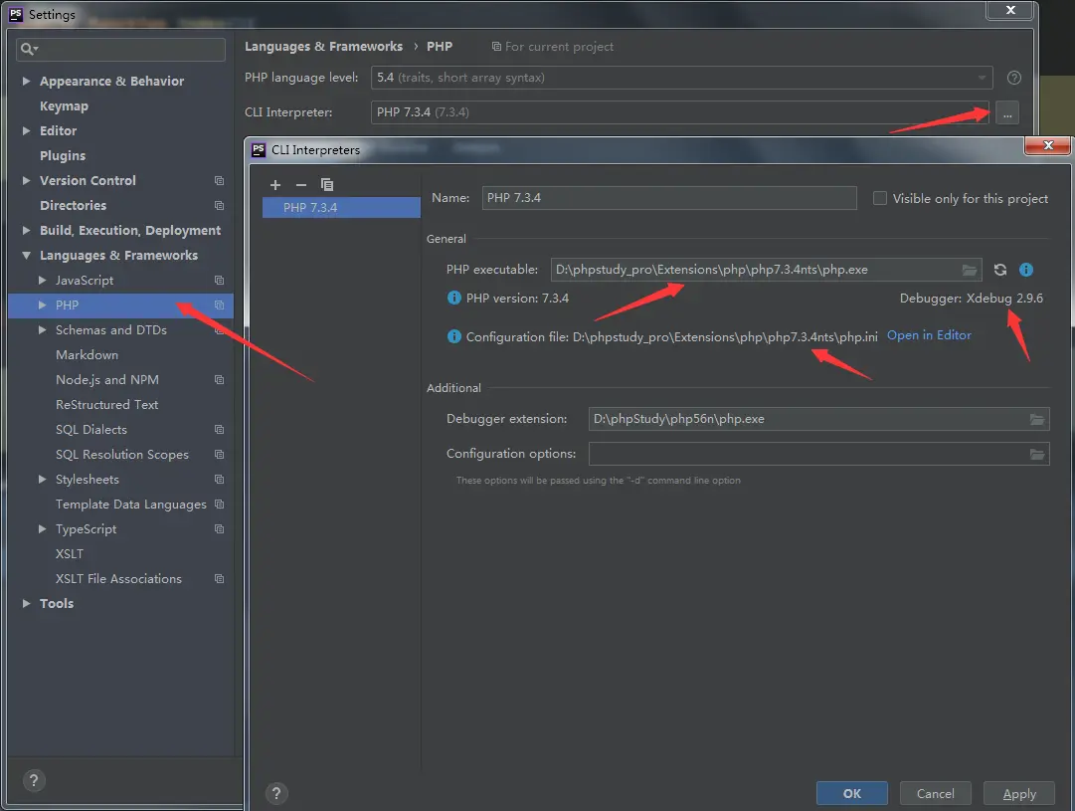Focus the Settings search box
1075x811 pixels.
(x=120, y=49)
